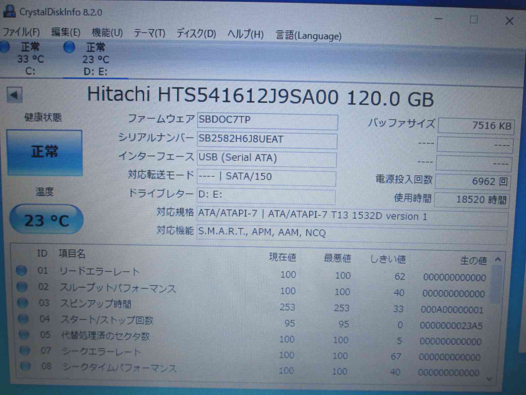Minimize the CrystalDiskInfo window
Viewport: 526px width, 395px height.
439,19
